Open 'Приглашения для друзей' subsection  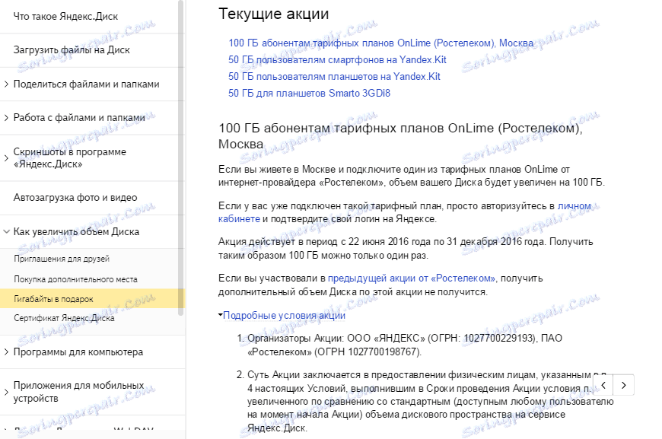pyautogui.click(x=62, y=259)
